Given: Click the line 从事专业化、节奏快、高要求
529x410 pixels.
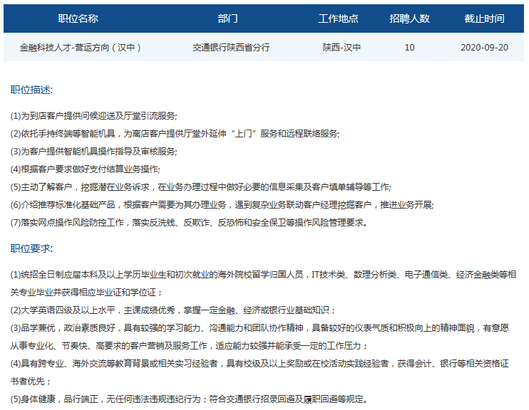Looking at the screenshot, I should [189, 346].
